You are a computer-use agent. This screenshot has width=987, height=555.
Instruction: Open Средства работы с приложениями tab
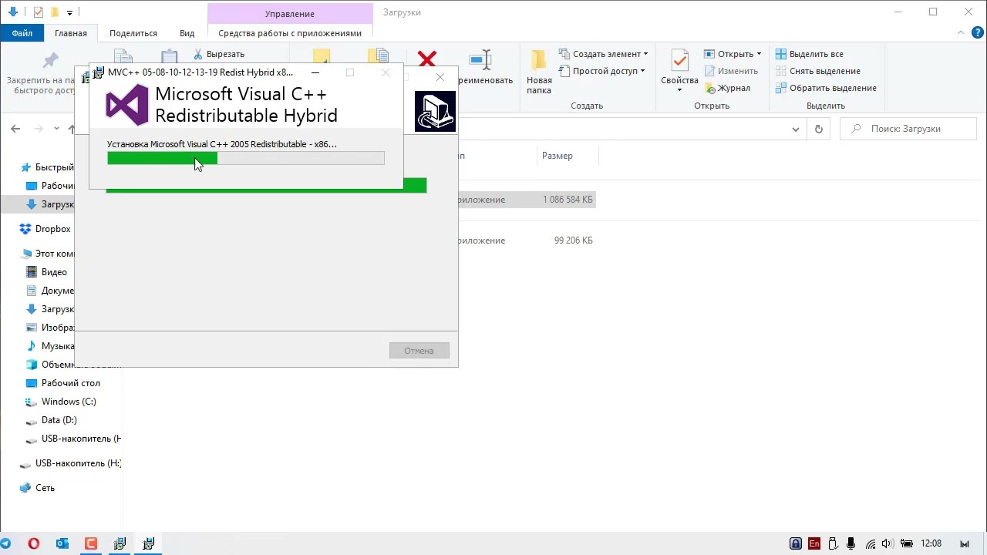290,33
